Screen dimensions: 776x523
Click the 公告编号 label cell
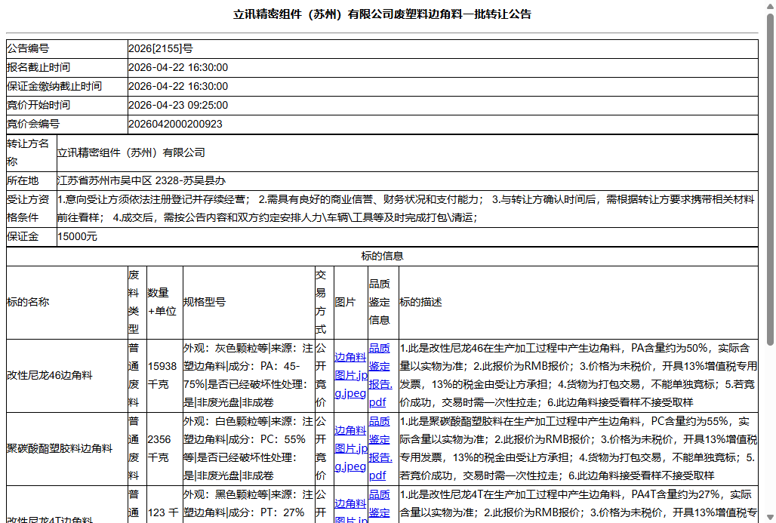pyautogui.click(x=67, y=48)
